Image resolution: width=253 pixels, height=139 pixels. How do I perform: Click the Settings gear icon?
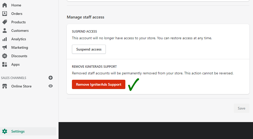pyautogui.click(x=5, y=131)
